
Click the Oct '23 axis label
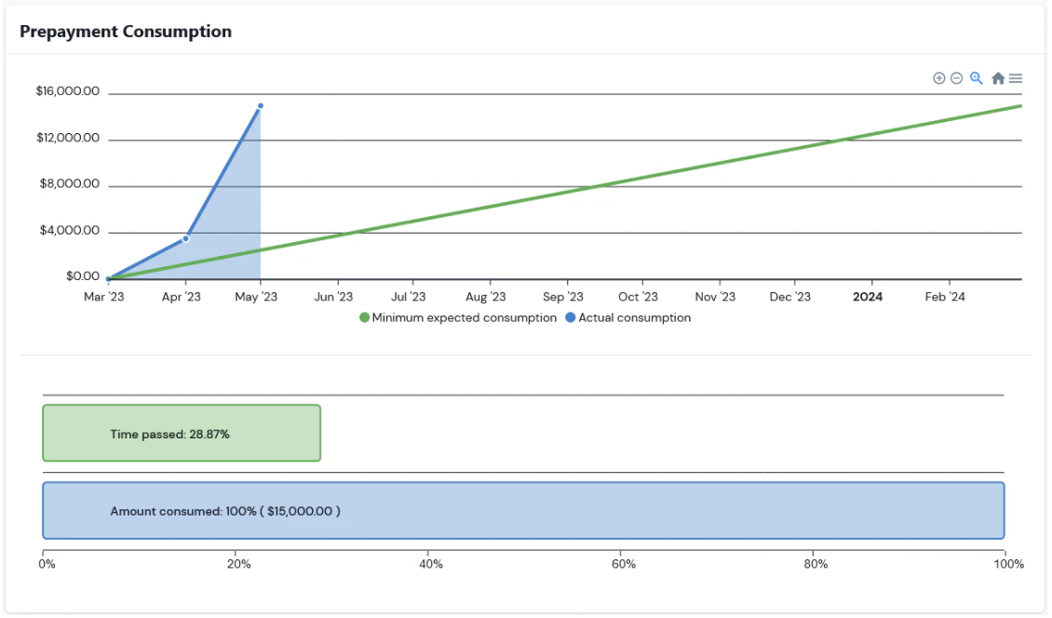(638, 297)
